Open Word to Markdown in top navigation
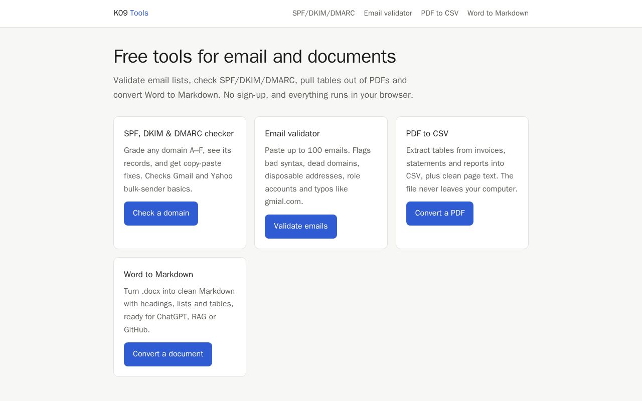 [x=498, y=13]
